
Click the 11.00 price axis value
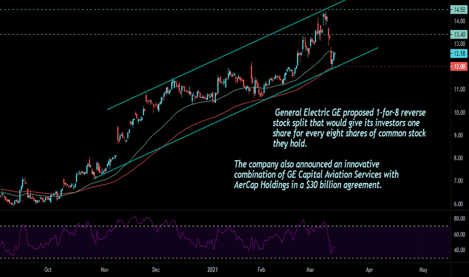click(x=459, y=89)
